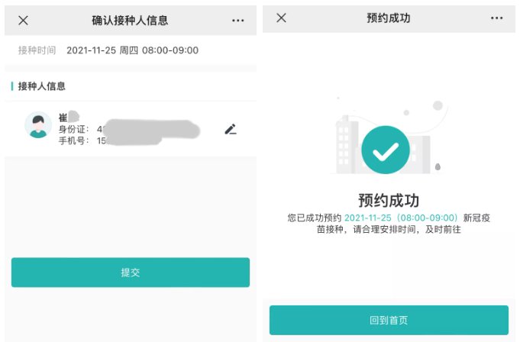The width and height of the screenshot is (520, 342).
Task: Tap the building illustration behind the checkmark
Action: click(347, 145)
